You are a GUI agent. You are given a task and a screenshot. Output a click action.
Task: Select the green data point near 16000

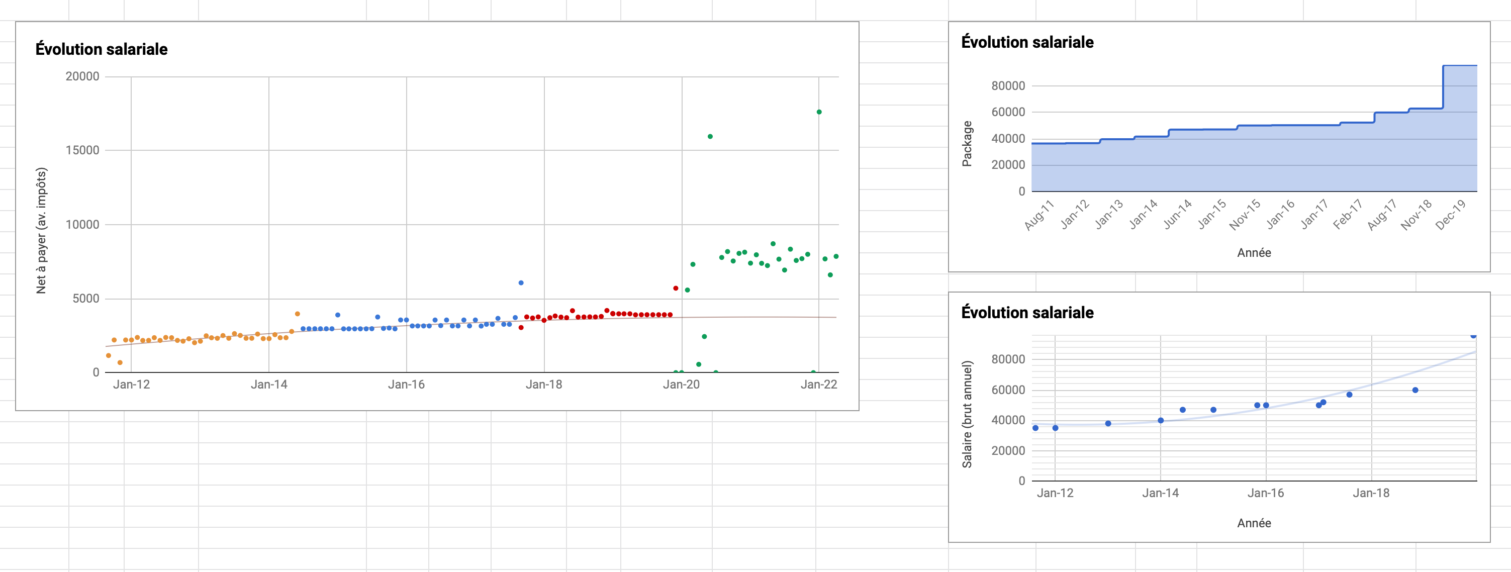(710, 137)
